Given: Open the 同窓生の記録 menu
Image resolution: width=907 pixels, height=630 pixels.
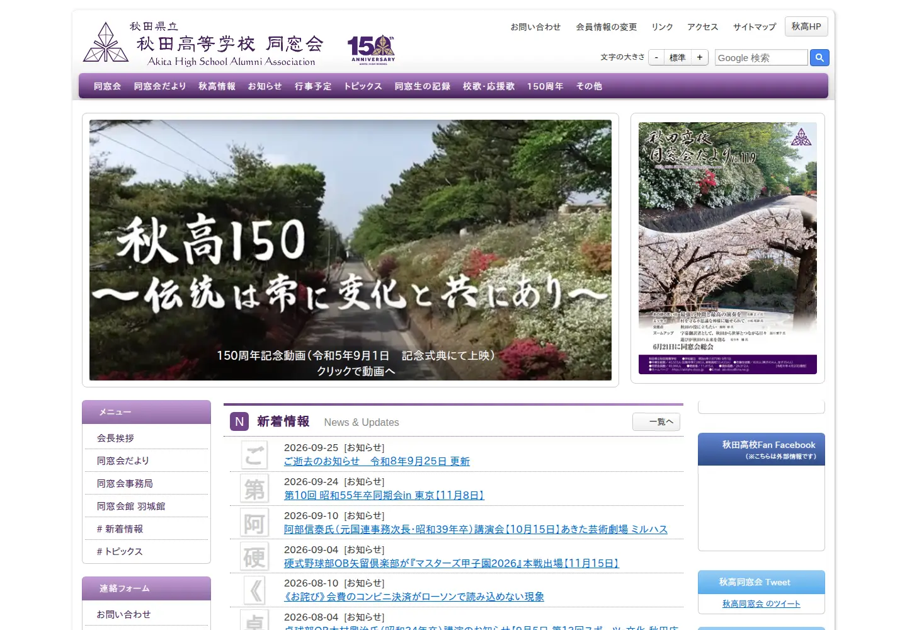Looking at the screenshot, I should (x=423, y=86).
